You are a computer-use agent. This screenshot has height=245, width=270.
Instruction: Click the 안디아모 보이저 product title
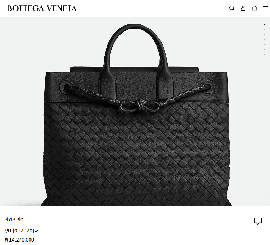pyautogui.click(x=22, y=231)
